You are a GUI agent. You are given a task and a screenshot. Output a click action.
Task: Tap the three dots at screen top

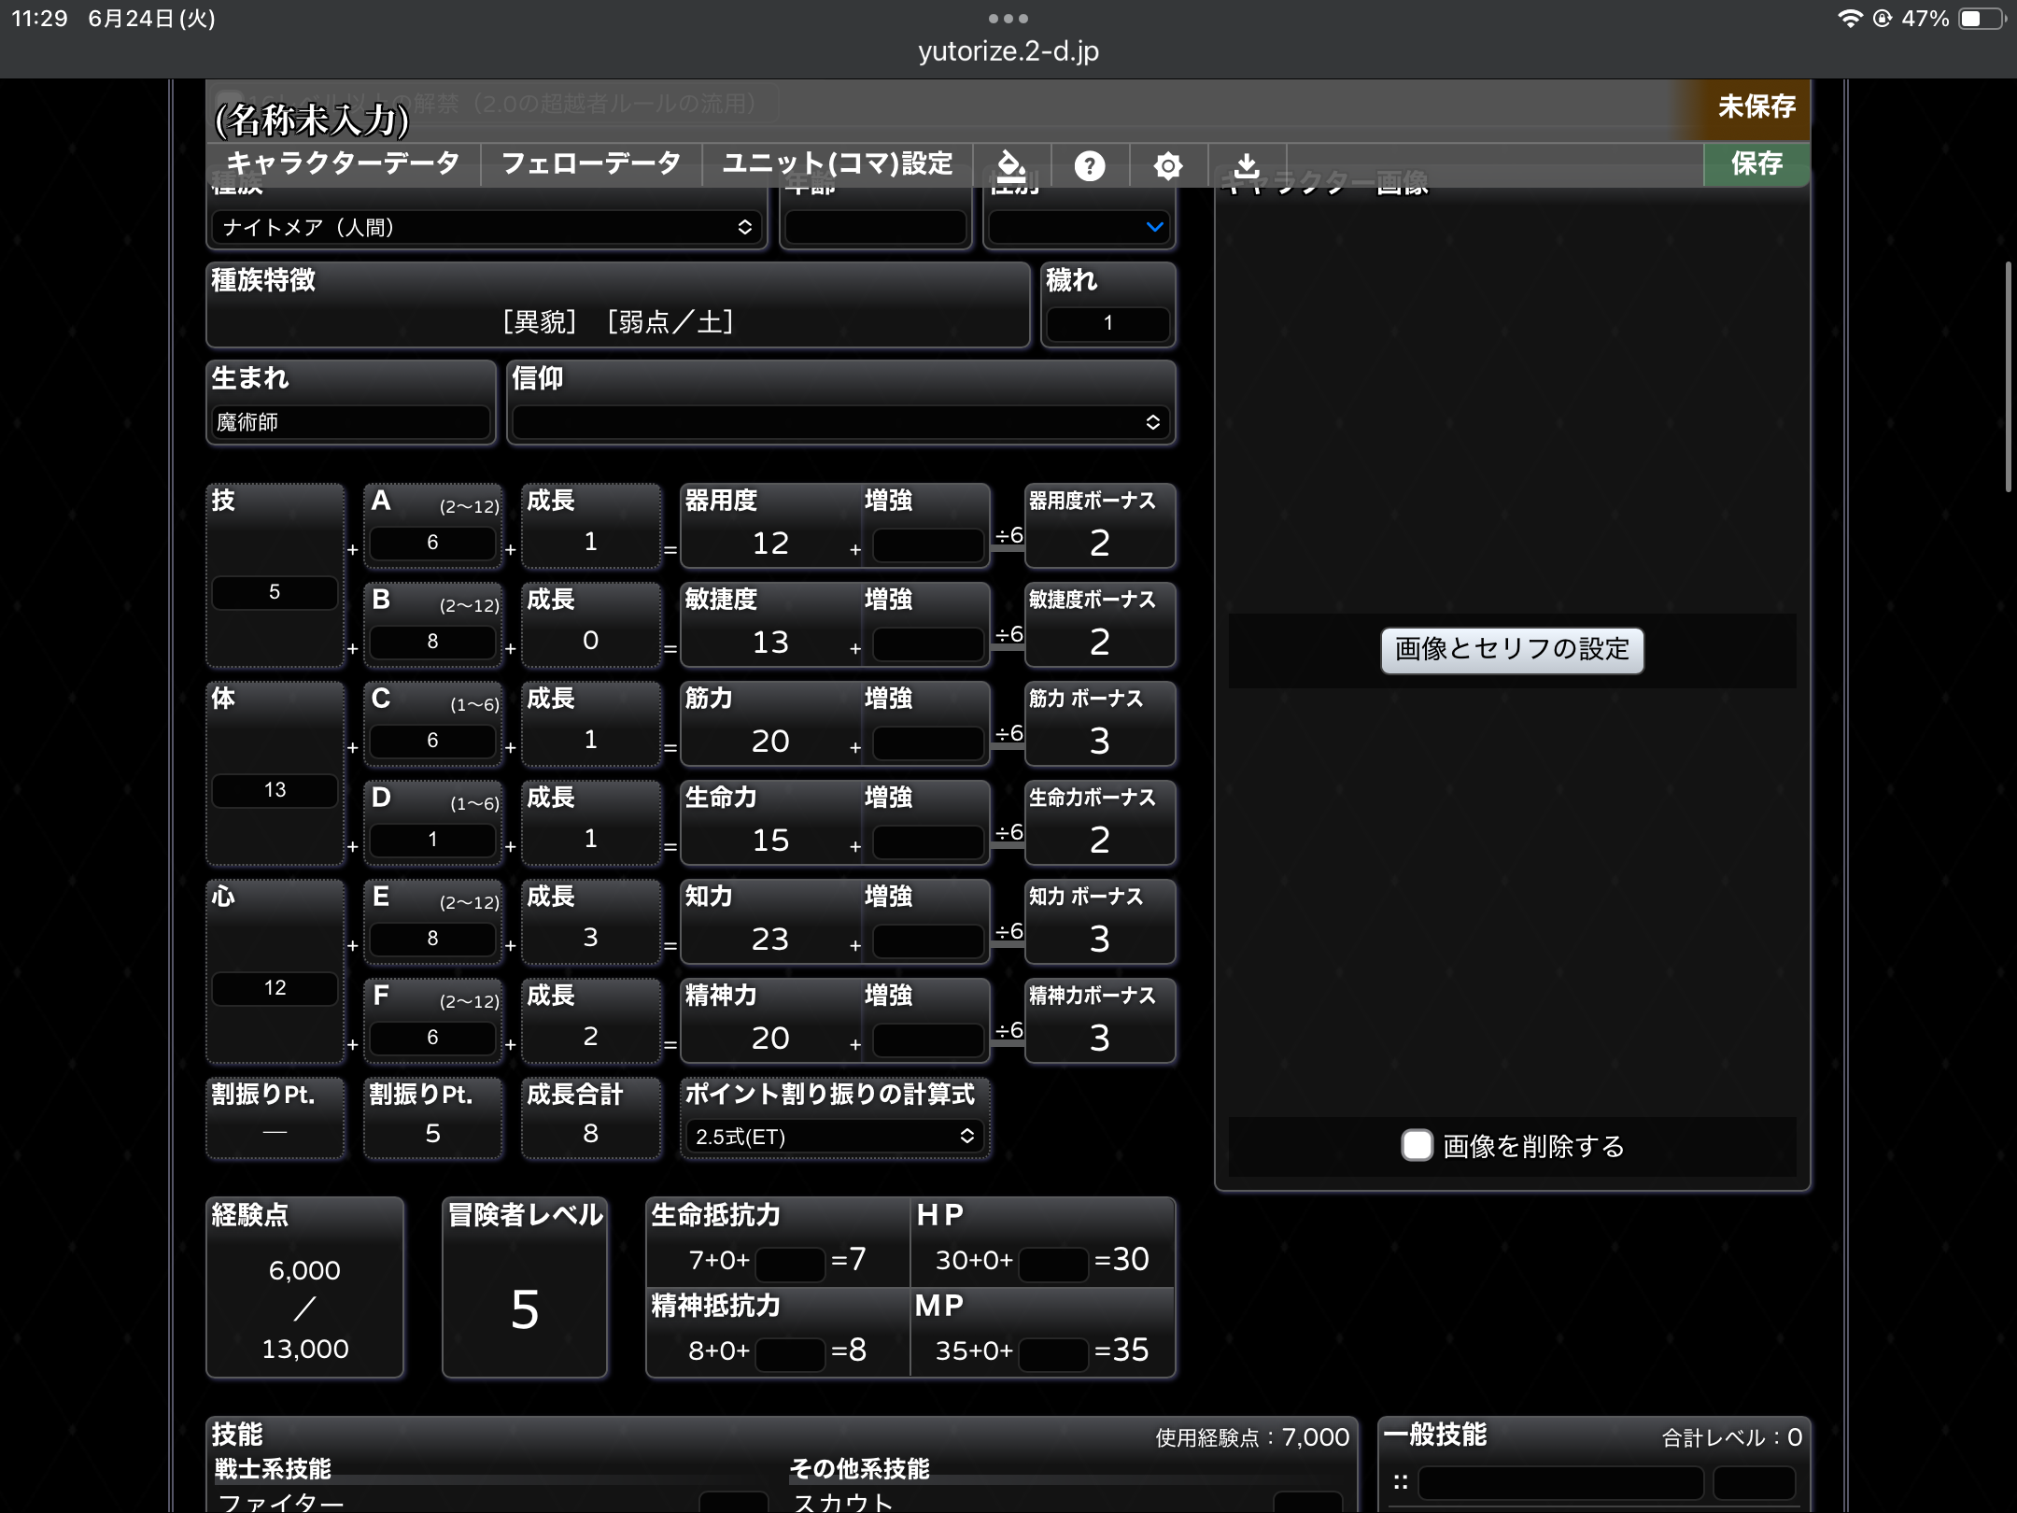tap(1008, 19)
